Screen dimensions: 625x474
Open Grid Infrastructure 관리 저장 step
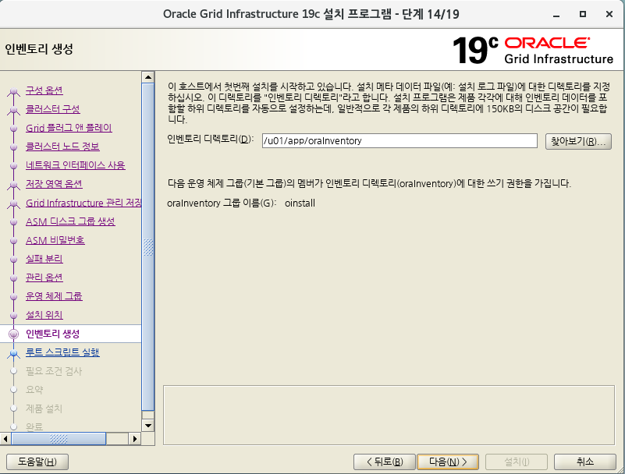click(x=83, y=203)
